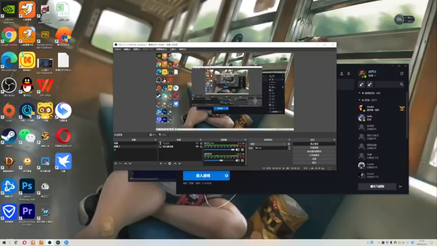Open Properties button above the Scenes panel
This screenshot has height=246, width=437.
pyautogui.click(x=152, y=134)
